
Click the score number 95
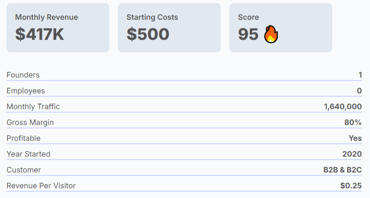[248, 34]
